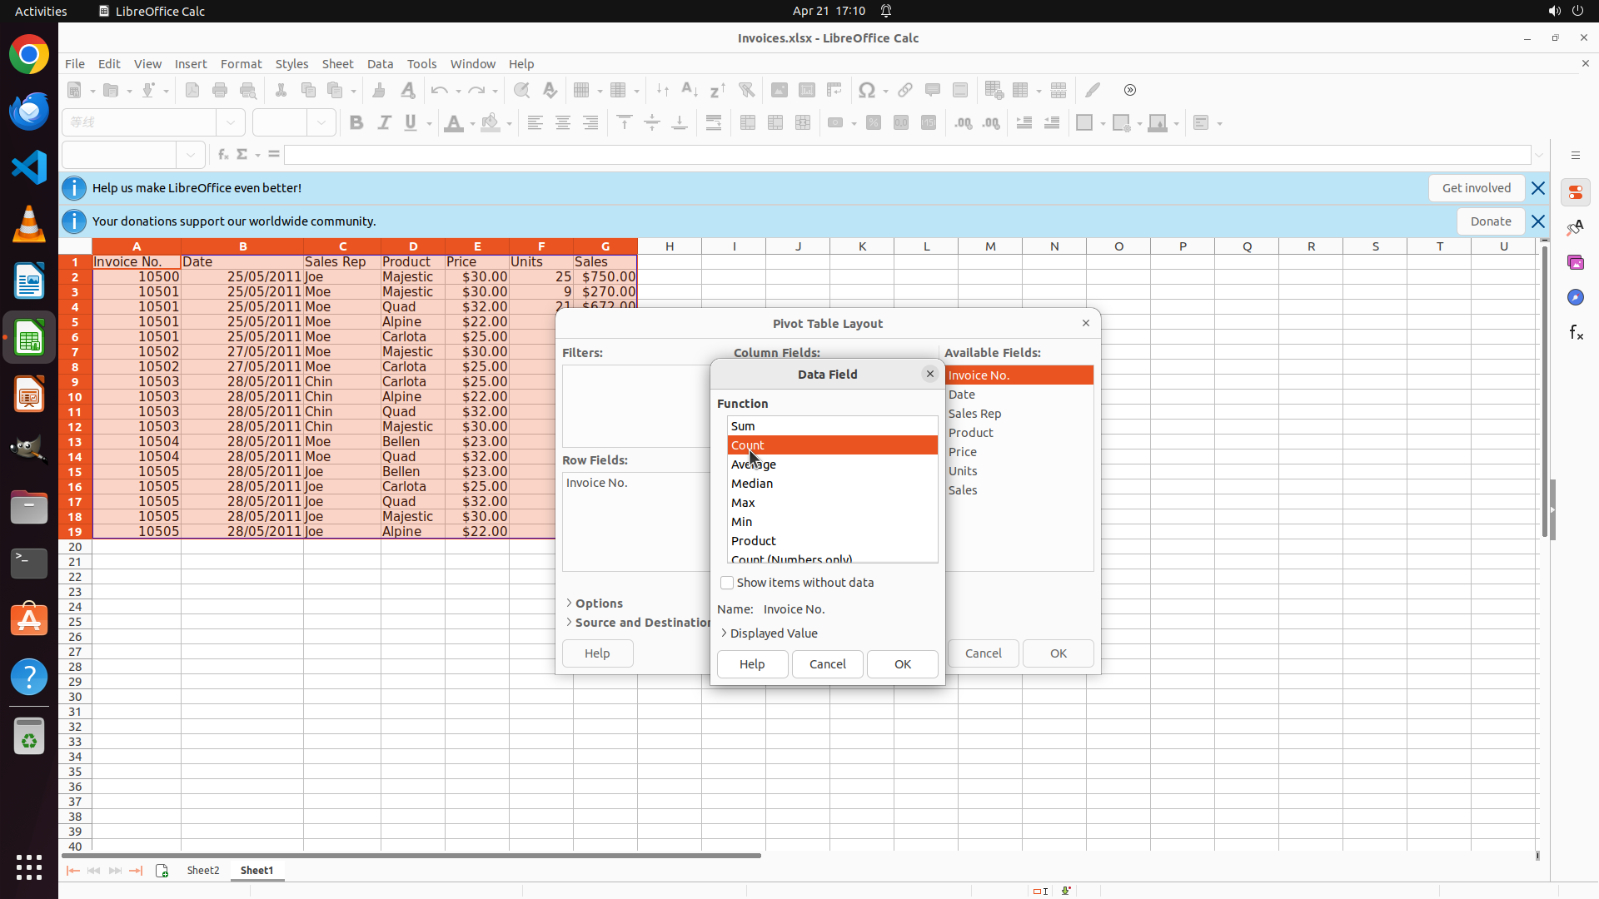Enable Show items without data checkbox

click(x=727, y=583)
